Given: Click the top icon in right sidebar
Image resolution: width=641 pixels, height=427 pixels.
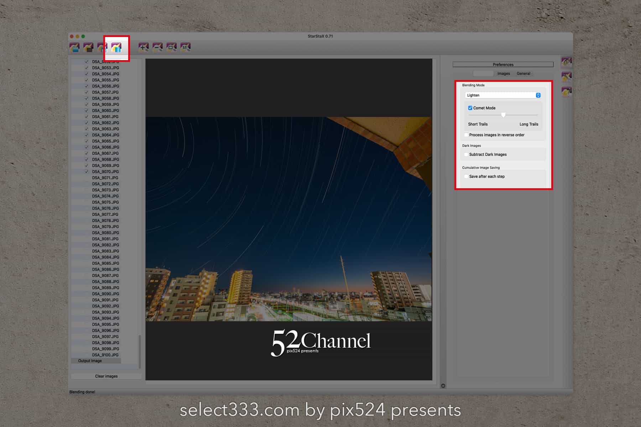Looking at the screenshot, I should [566, 62].
